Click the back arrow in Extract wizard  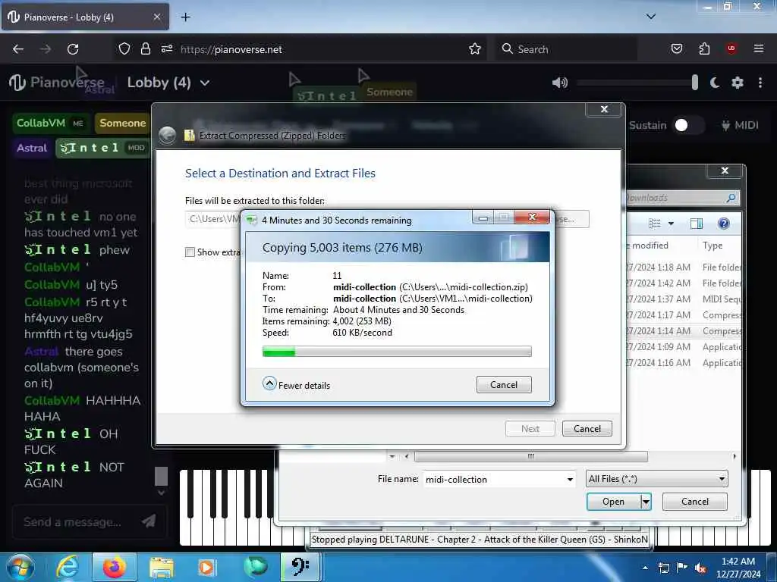[168, 135]
